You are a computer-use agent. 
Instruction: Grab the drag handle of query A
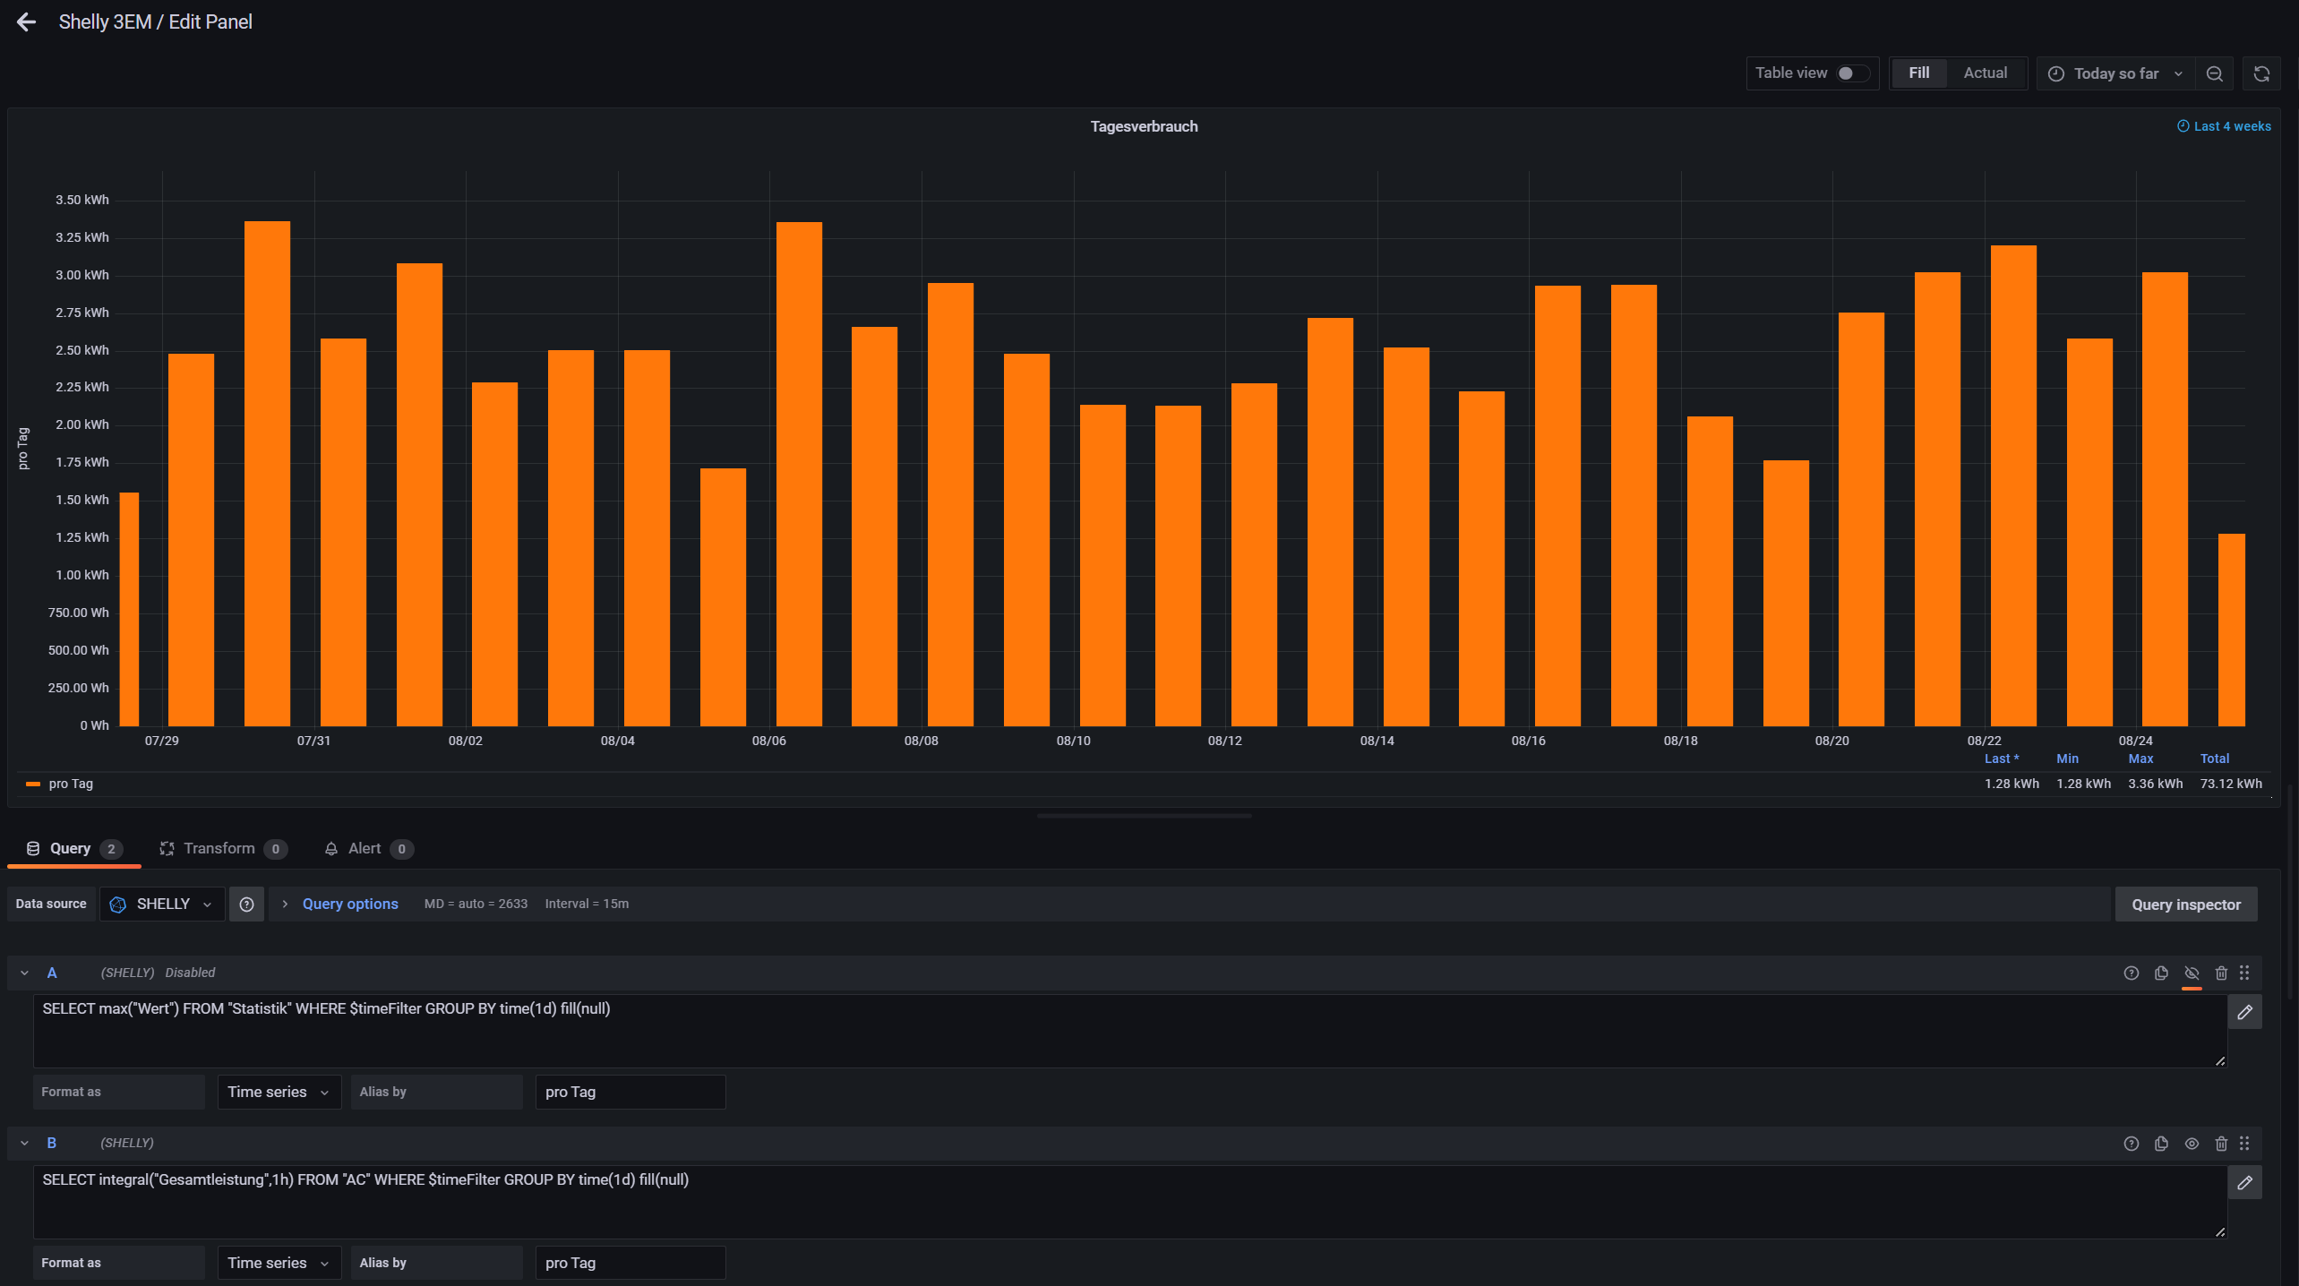2244,973
